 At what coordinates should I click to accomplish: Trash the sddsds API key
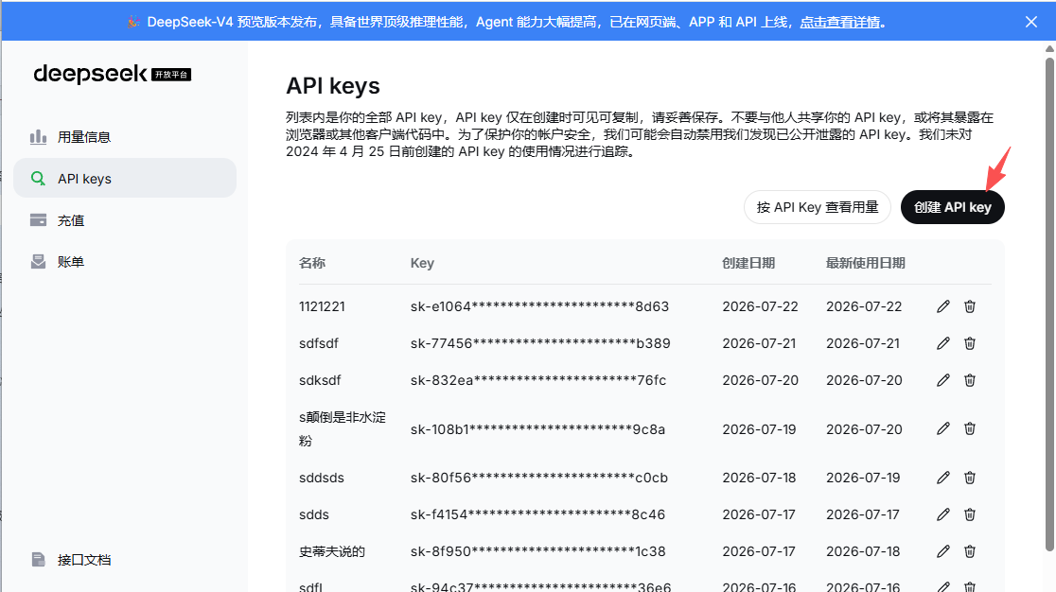click(970, 478)
